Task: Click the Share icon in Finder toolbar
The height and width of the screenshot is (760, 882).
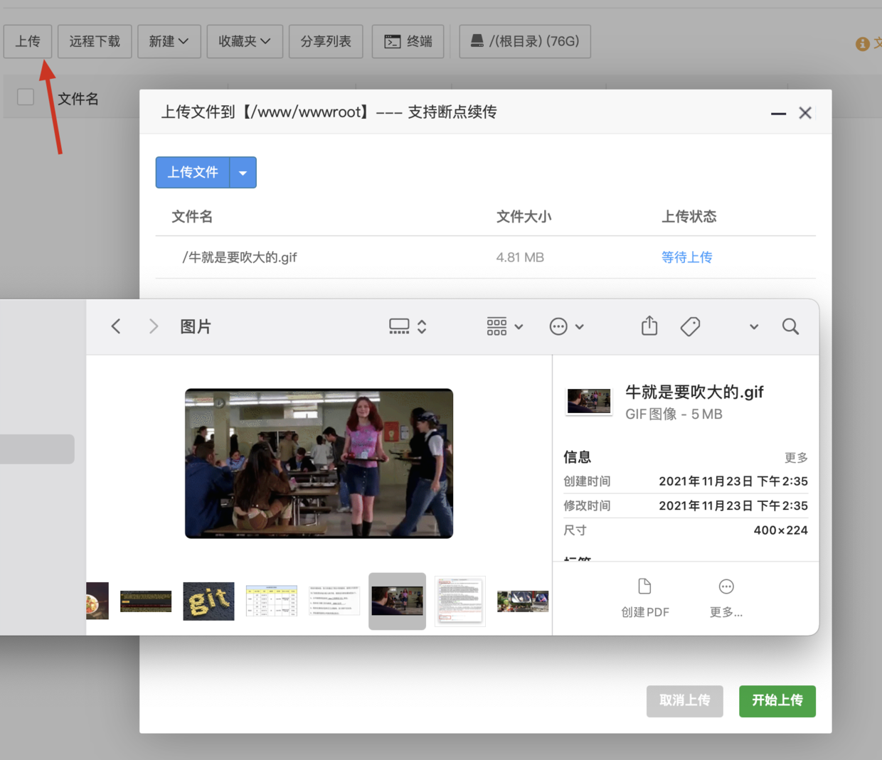Action: click(649, 326)
